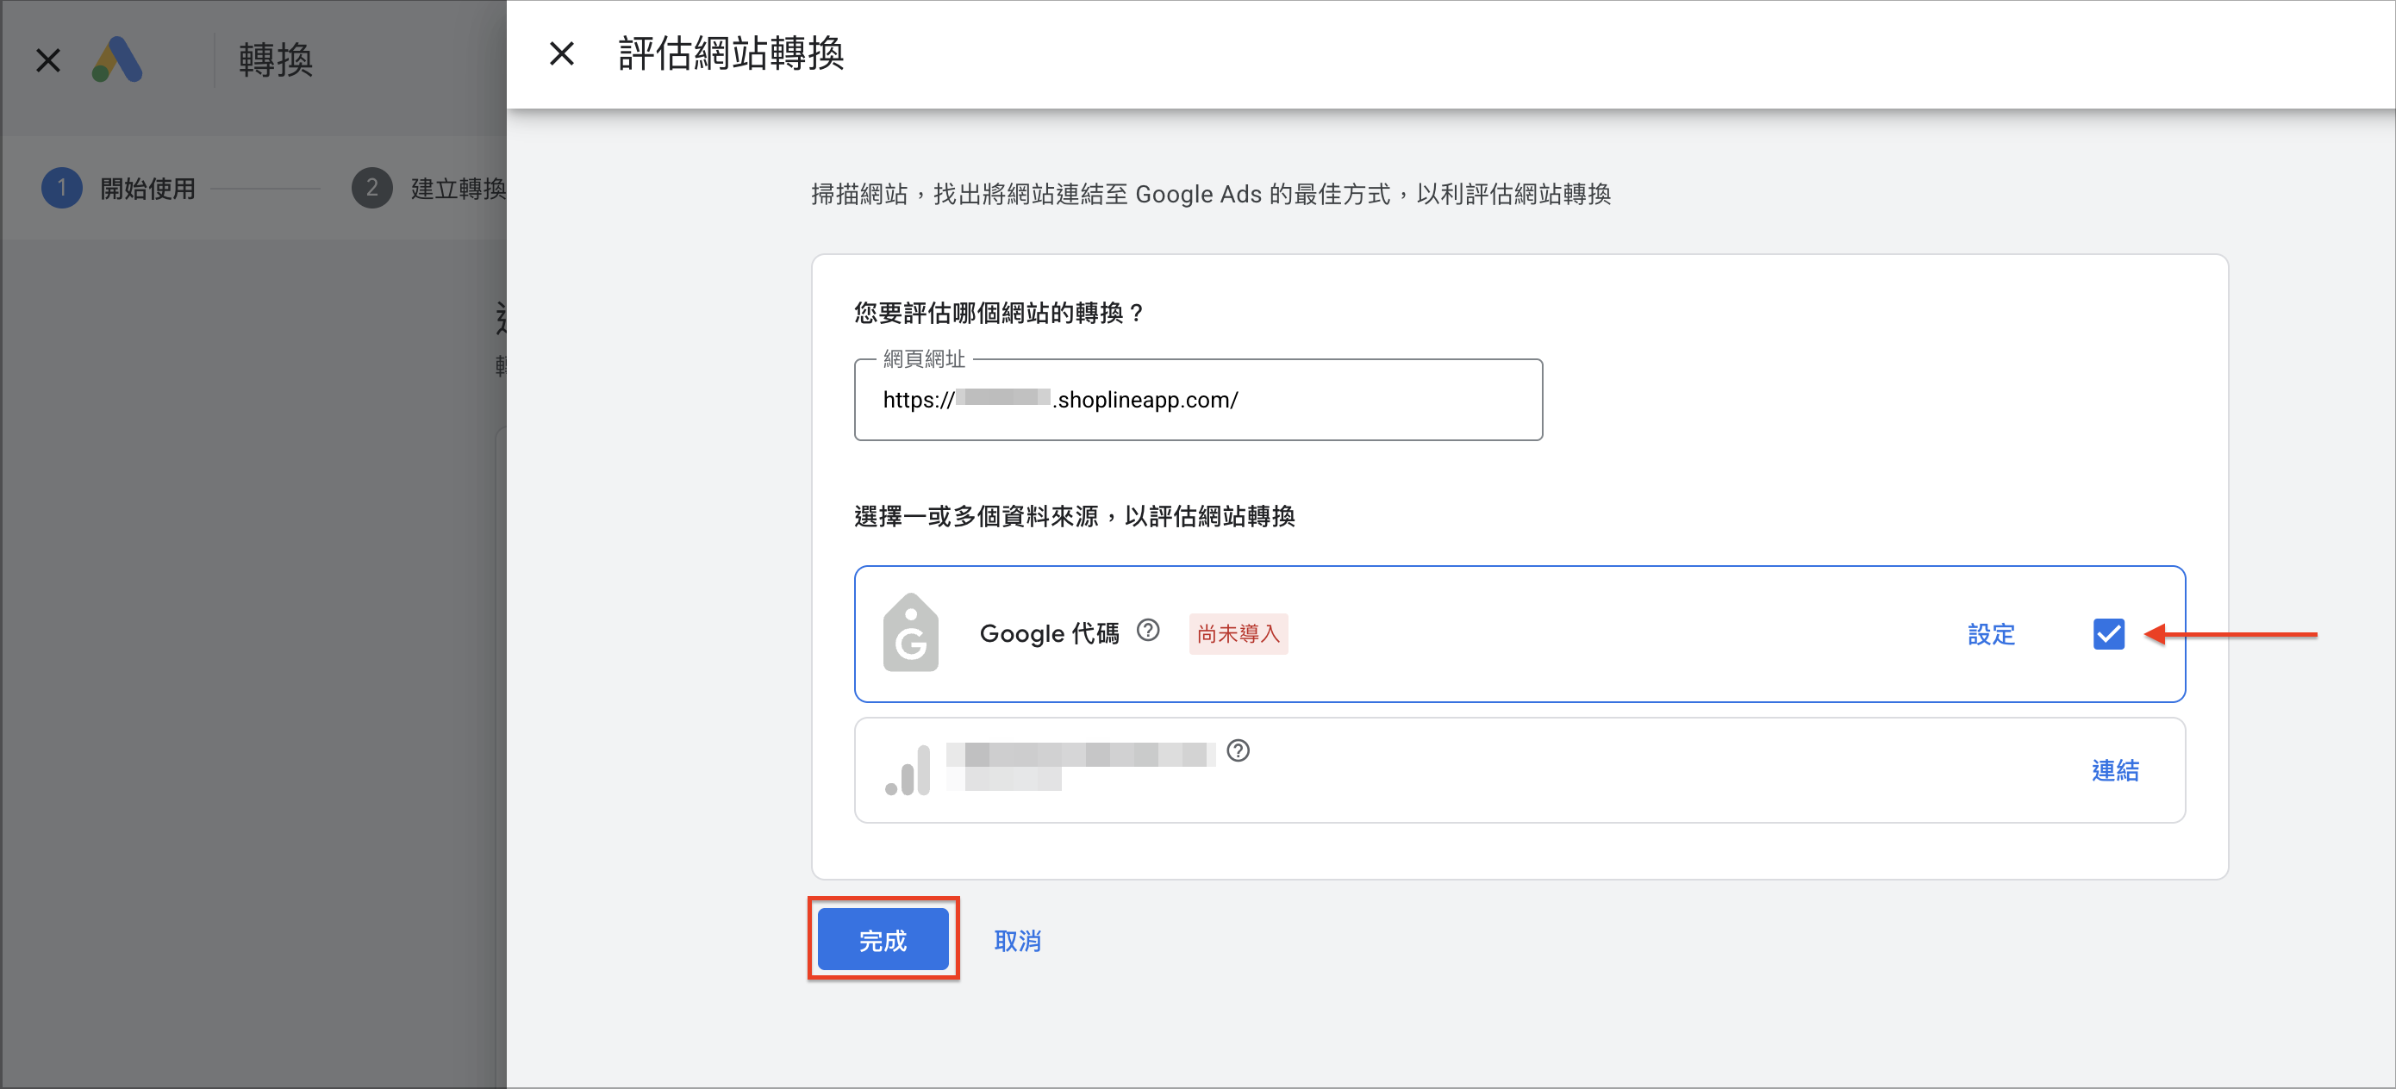
Task: Close the 轉換 page with X icon
Action: tap(48, 60)
